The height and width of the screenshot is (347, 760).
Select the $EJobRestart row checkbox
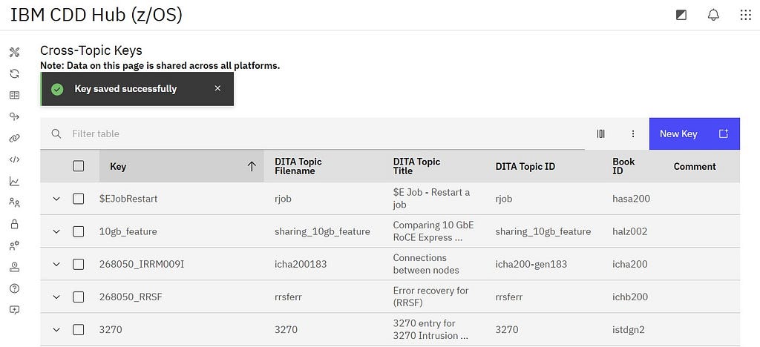(79, 199)
